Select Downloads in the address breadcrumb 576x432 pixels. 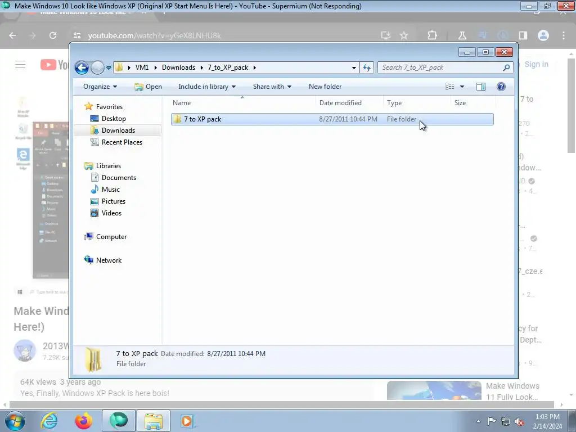coord(178,67)
